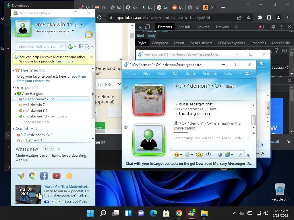Play the Escargot Video
Viewport: 294px width, 220px height.
tap(47, 201)
